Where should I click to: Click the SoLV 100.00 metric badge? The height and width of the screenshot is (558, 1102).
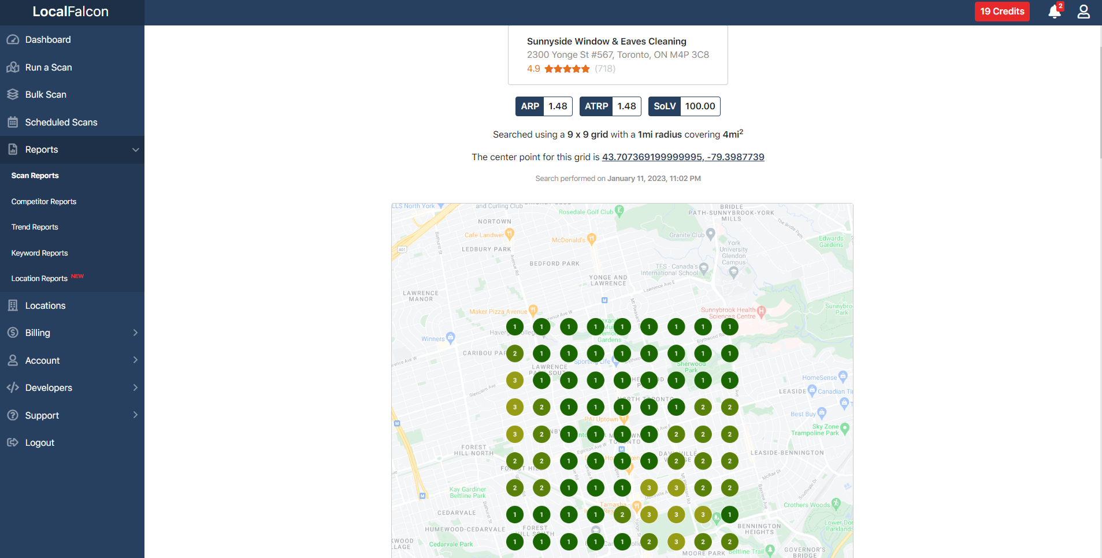point(684,106)
